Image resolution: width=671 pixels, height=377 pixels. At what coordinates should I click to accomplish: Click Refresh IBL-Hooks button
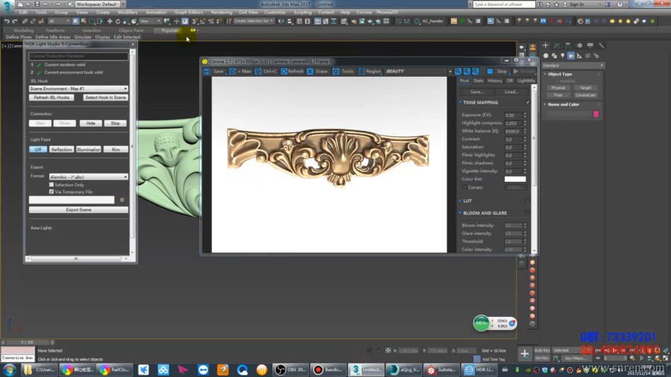(51, 98)
